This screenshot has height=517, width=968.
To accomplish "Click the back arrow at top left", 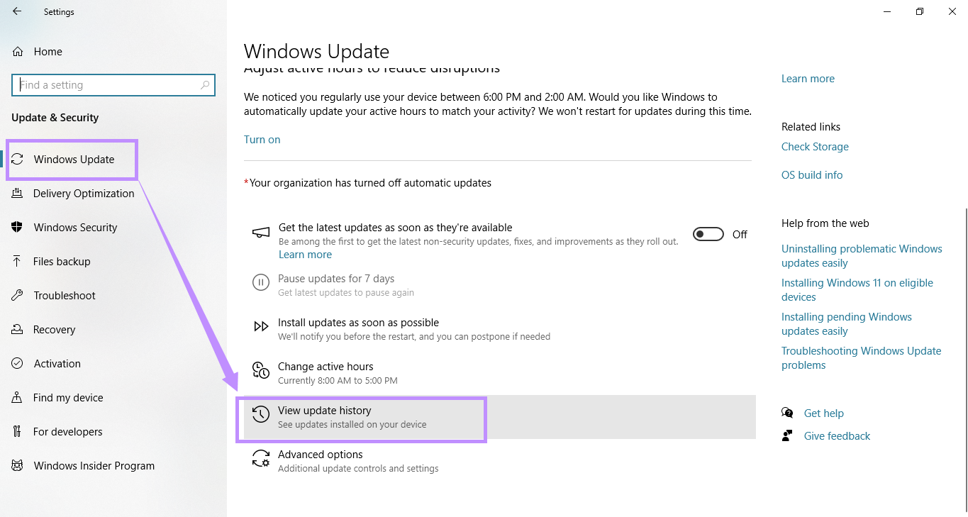I will pos(16,11).
